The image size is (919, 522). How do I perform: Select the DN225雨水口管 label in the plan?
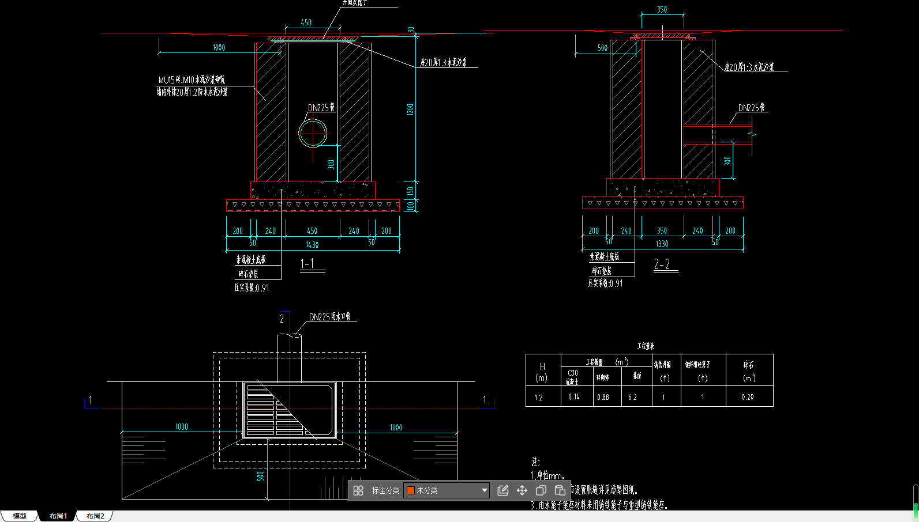click(x=329, y=317)
